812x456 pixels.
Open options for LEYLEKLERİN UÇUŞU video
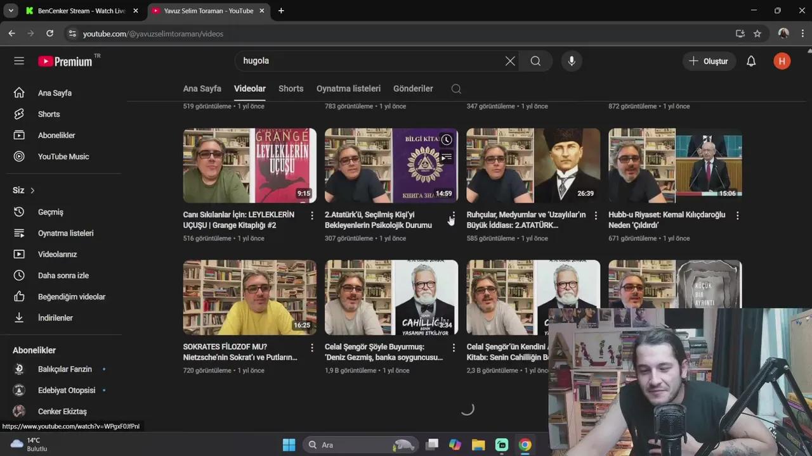tap(311, 215)
